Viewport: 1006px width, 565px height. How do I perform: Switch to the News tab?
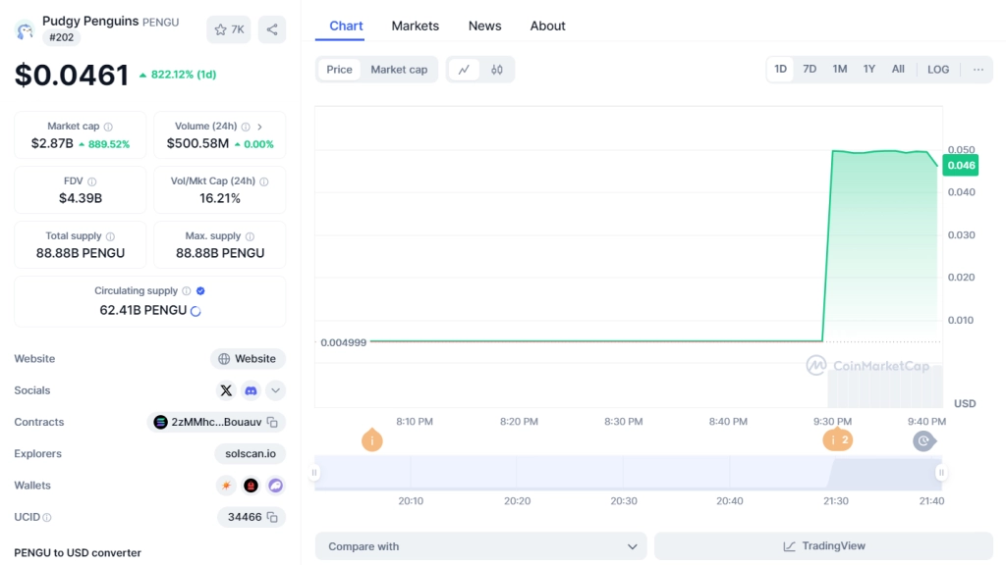pyautogui.click(x=484, y=26)
